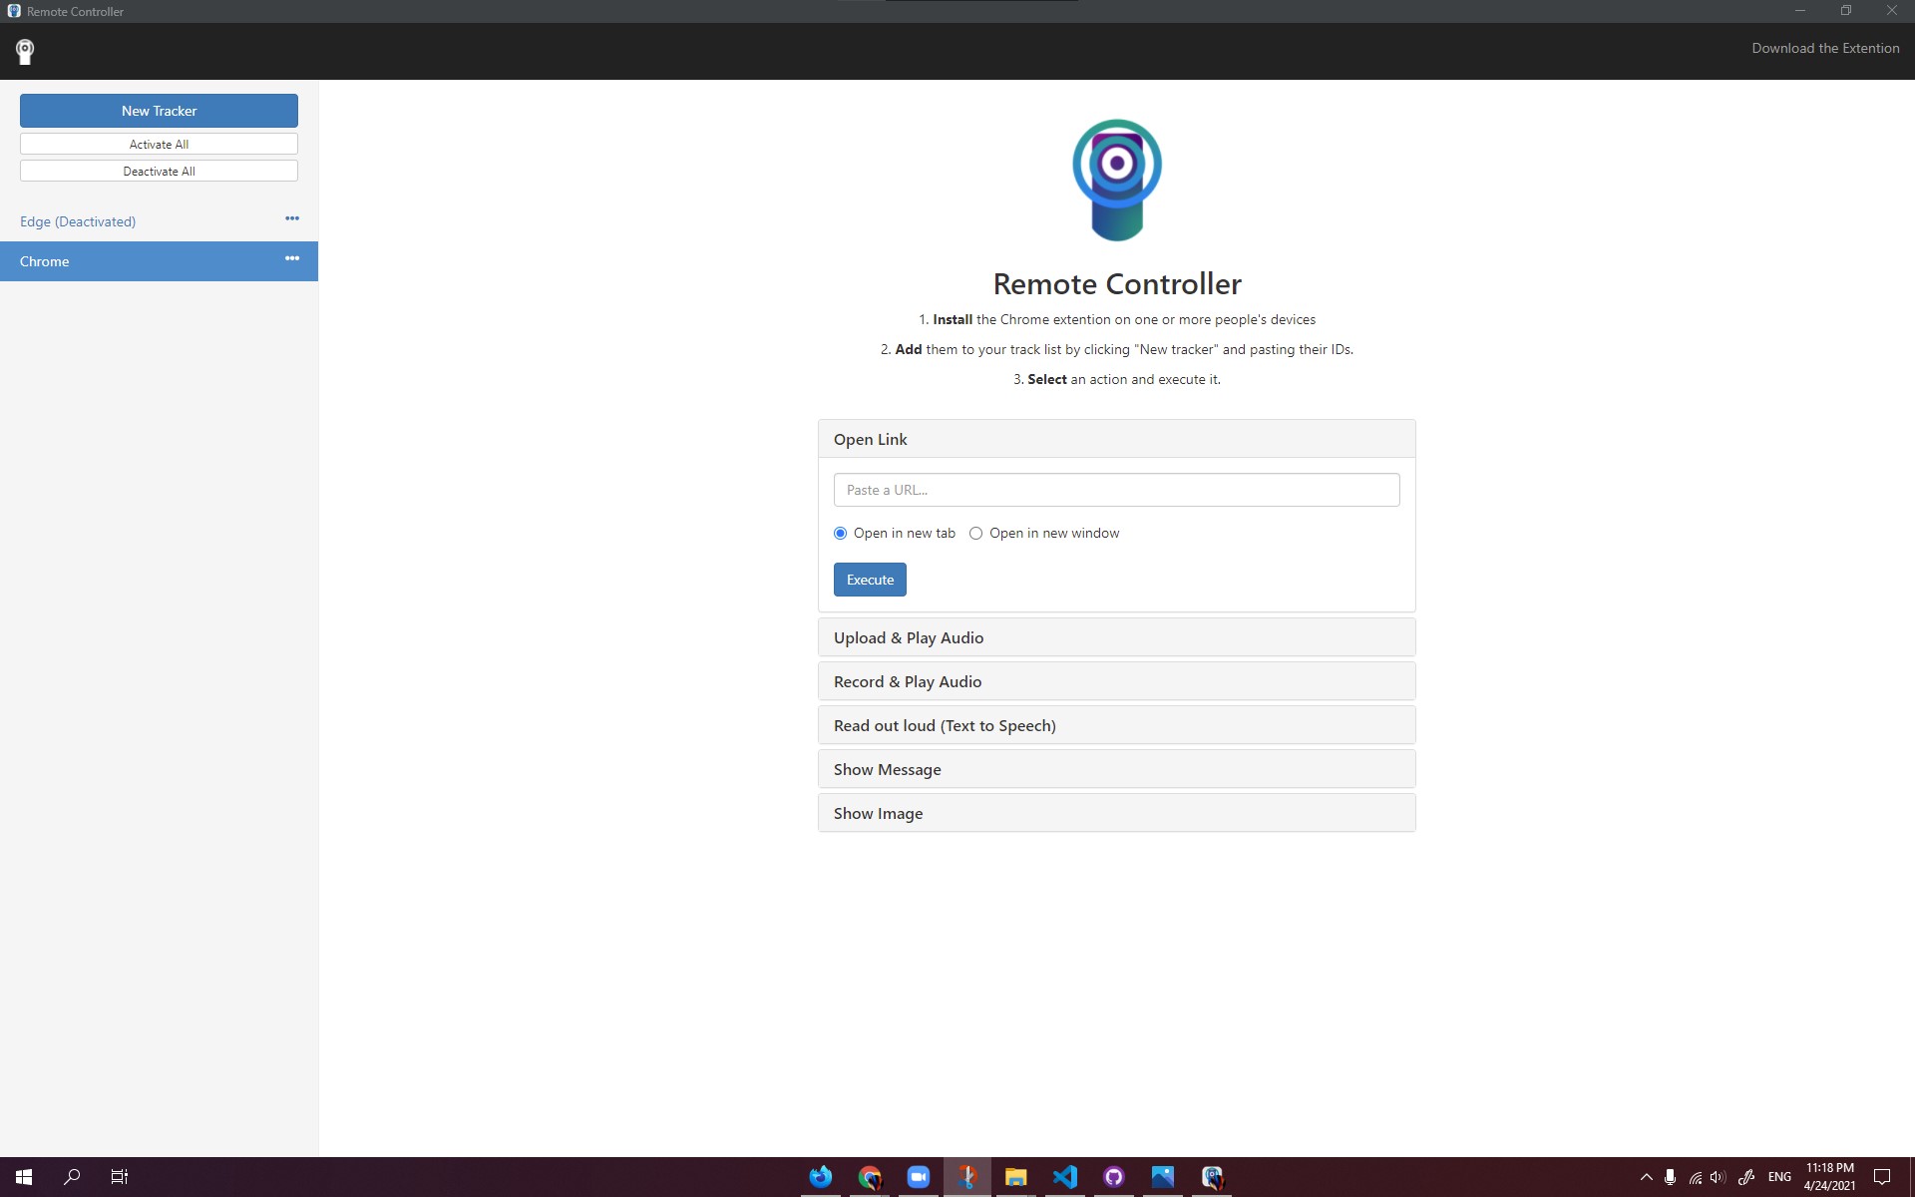
Task: Select Open in new tab option
Action: coord(841,534)
